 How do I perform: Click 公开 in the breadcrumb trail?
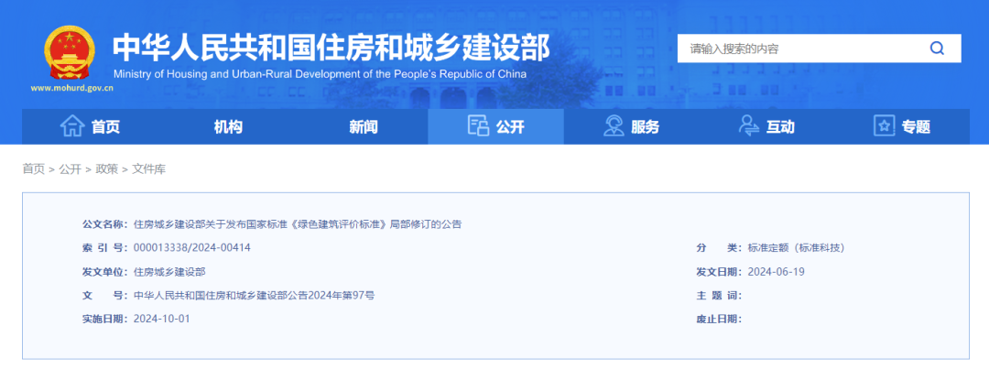70,169
